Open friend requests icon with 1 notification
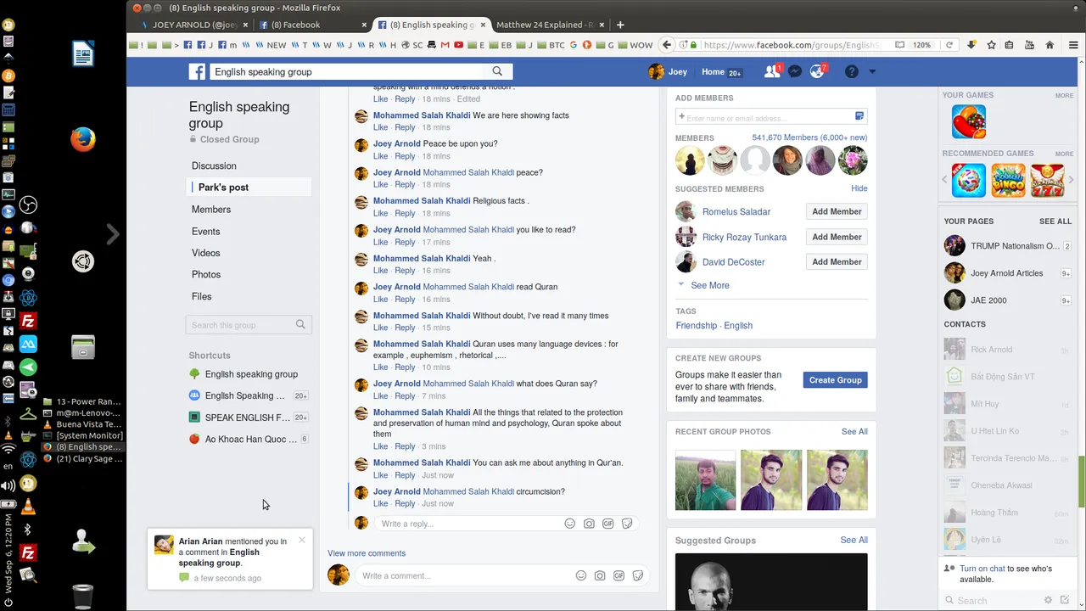 [x=772, y=72]
